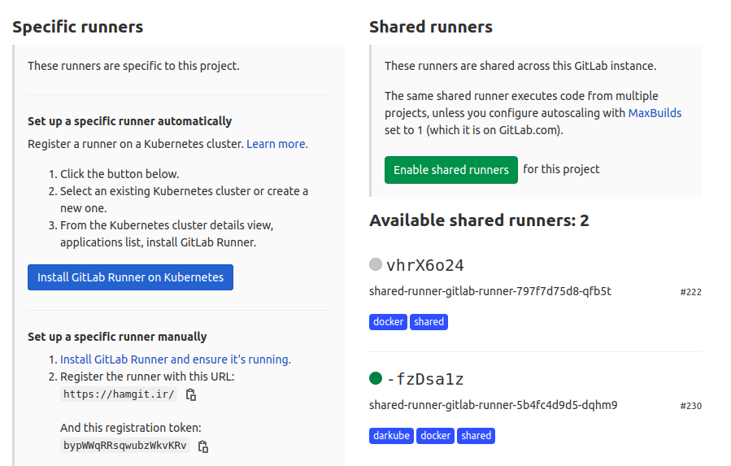Open Install GitLab Runner and ensure running link
Viewport: 731px width, 466px height.
[176, 359]
